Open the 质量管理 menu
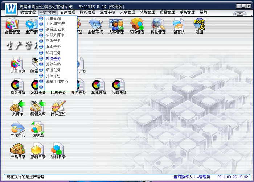The width and height of the screenshot is (254, 182). coord(167,12)
